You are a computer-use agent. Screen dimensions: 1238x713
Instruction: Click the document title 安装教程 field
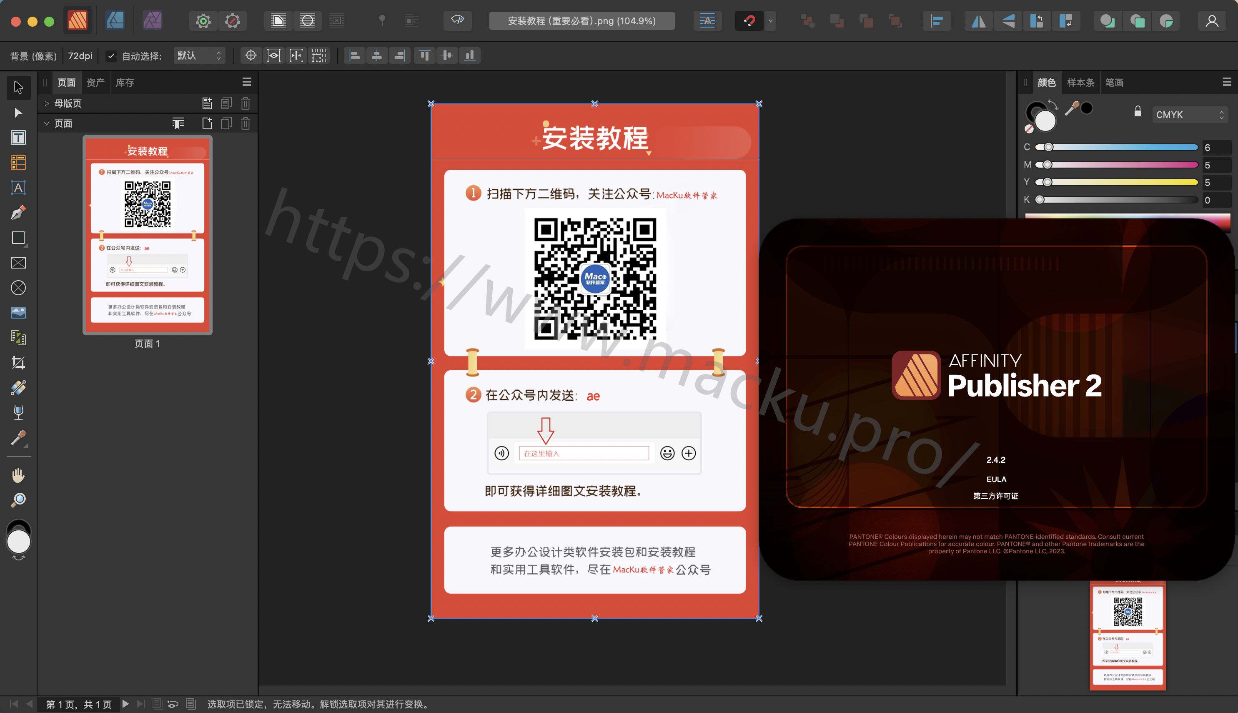(x=581, y=21)
